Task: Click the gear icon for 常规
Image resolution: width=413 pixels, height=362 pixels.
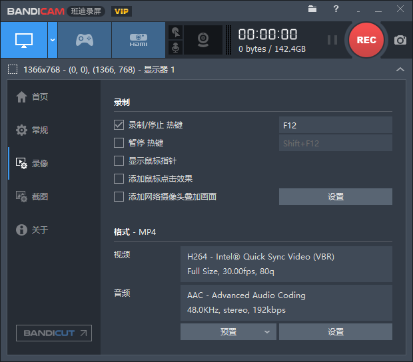Action: click(21, 130)
